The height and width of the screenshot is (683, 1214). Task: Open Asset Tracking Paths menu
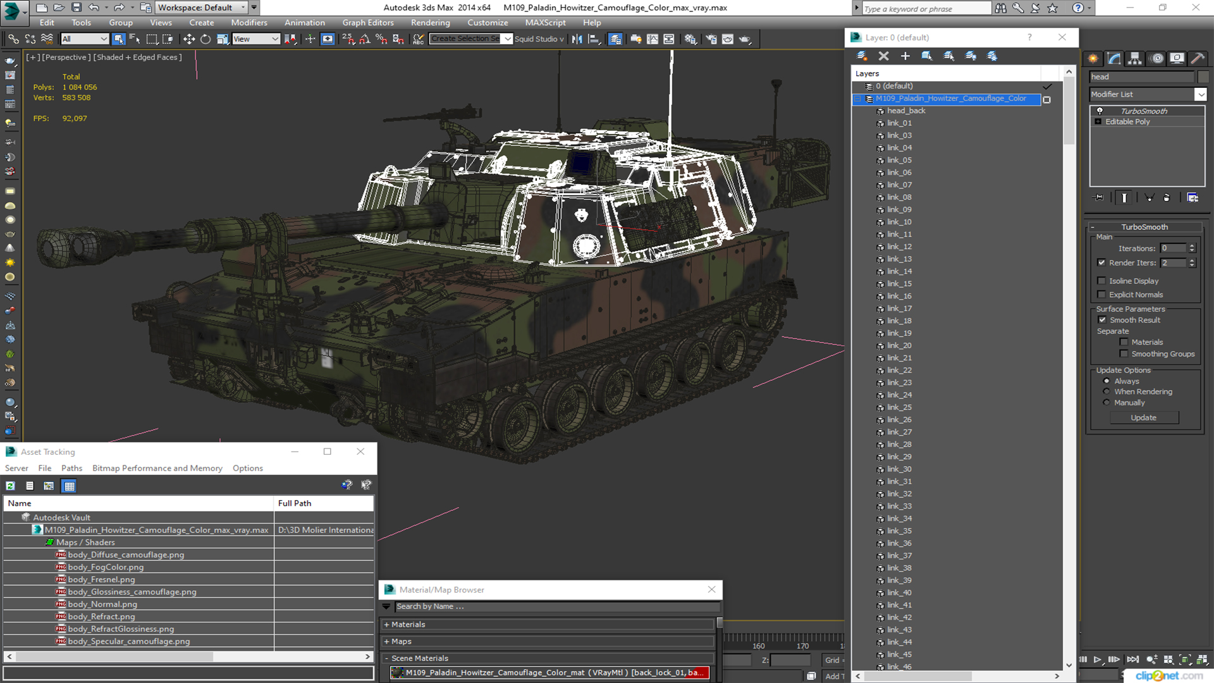71,469
